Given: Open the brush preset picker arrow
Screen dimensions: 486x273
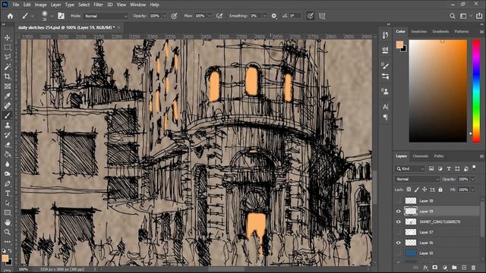Looking at the screenshot, I should click(52, 16).
